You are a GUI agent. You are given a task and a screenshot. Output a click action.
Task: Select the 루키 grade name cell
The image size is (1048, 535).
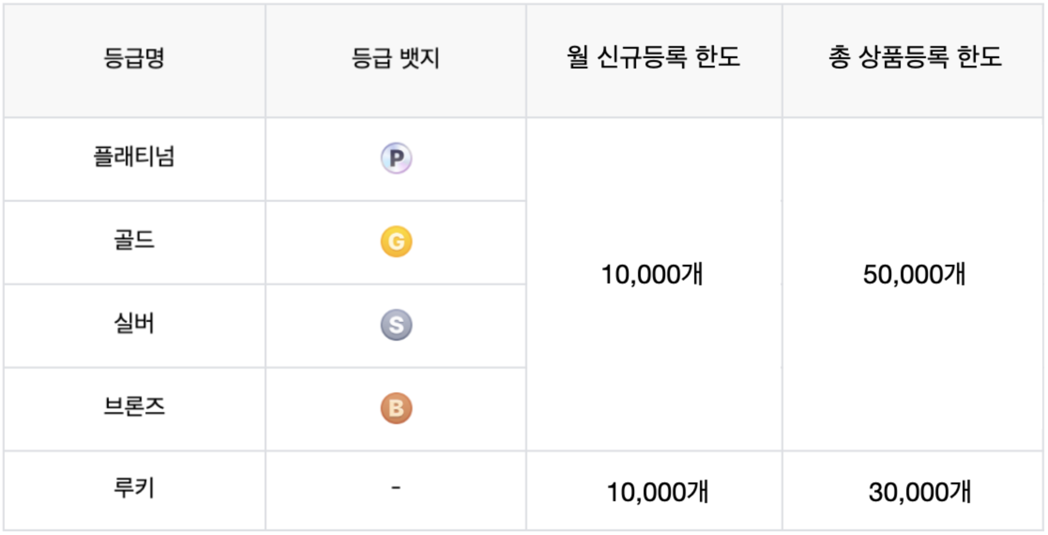coord(135,491)
